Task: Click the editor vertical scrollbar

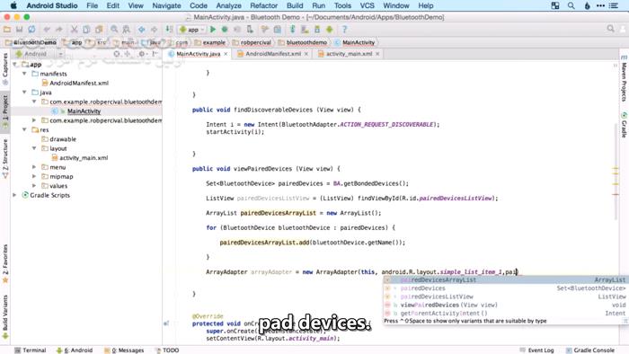Action: [x=616, y=172]
